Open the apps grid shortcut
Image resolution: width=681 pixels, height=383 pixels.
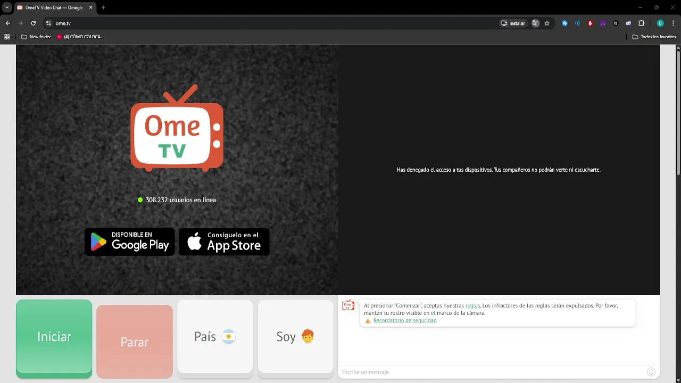(x=7, y=37)
